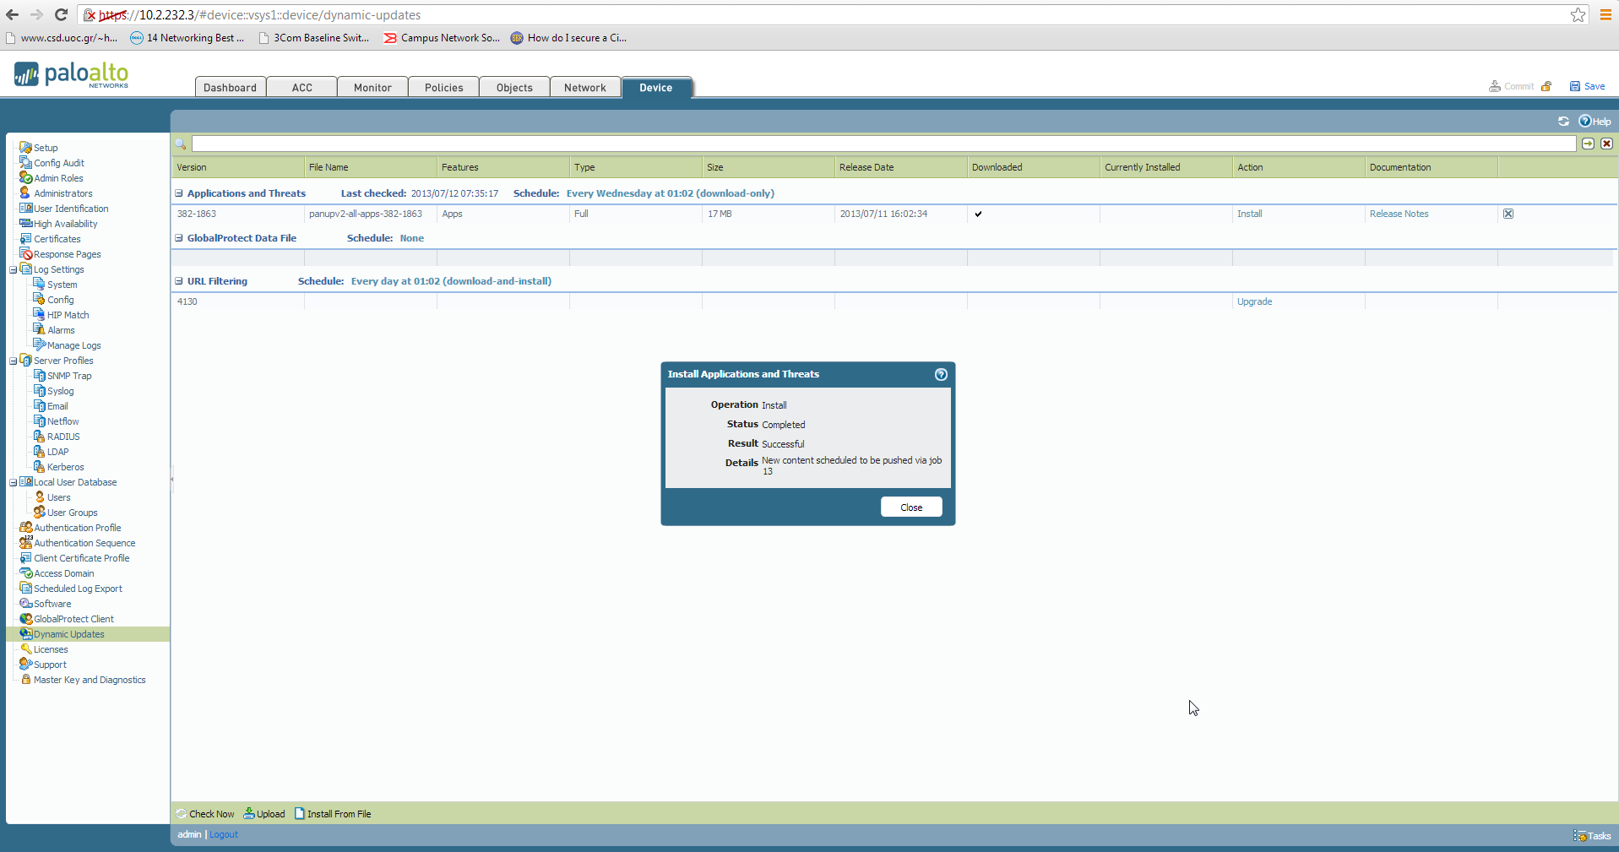
Task: Collapse the URL Filtering section
Action: pyautogui.click(x=179, y=281)
